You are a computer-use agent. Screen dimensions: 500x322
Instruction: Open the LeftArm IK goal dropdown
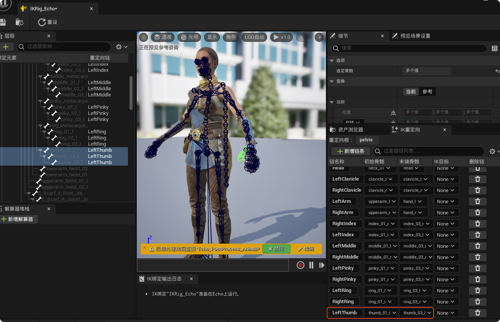tap(447, 201)
